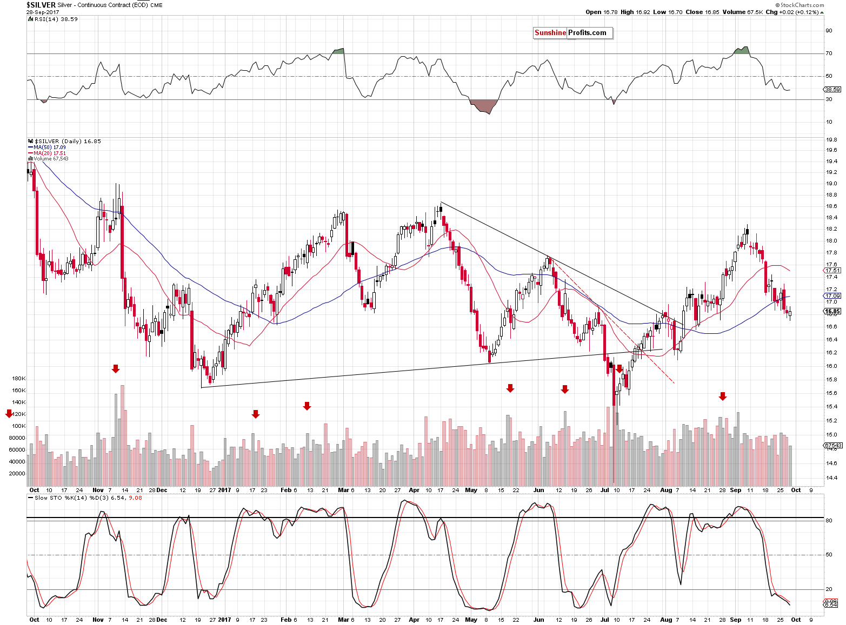The width and height of the screenshot is (846, 625).
Task: Click the 18.0 label on the price axis
Action: pyautogui.click(x=831, y=241)
